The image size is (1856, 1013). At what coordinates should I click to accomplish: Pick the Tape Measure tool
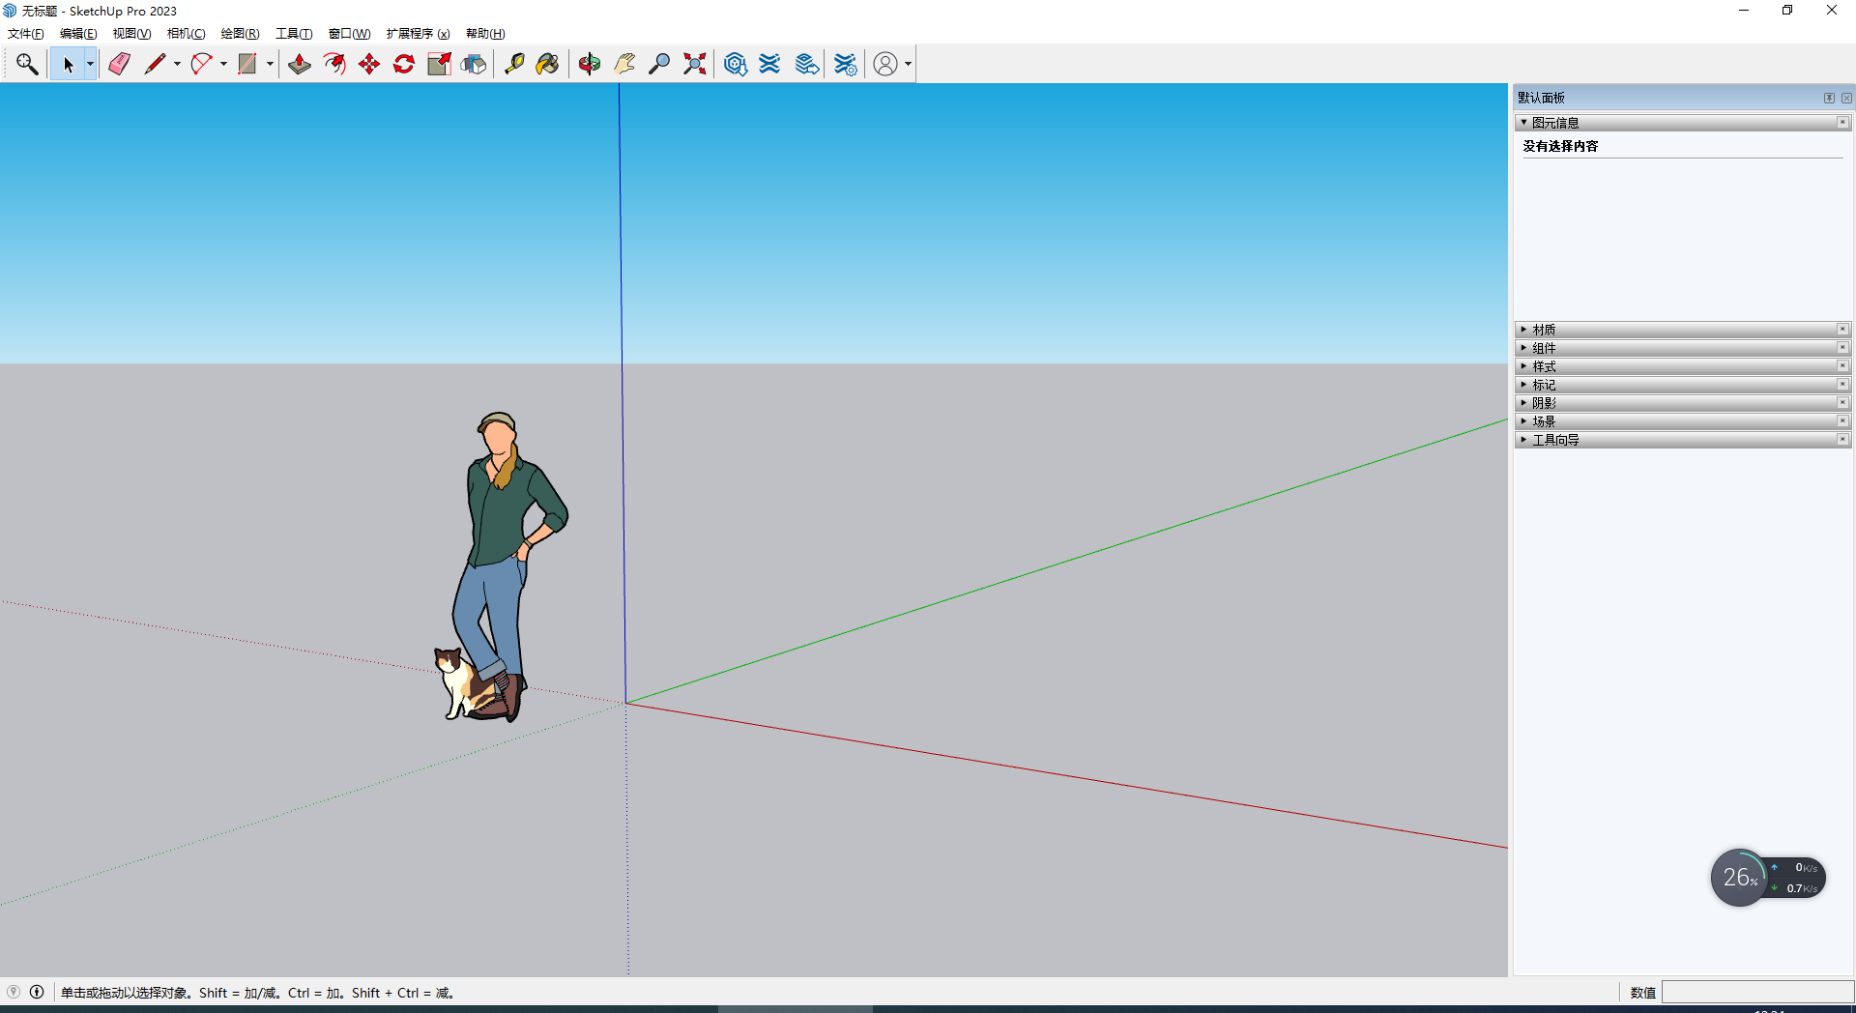click(514, 64)
